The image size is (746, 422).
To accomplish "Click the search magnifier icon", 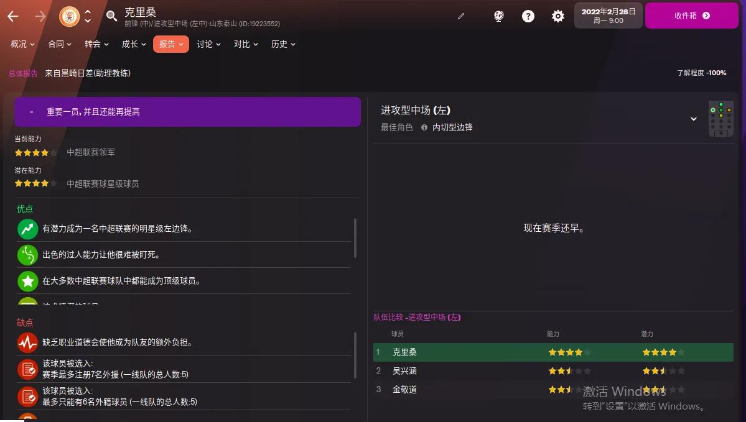I will point(111,16).
